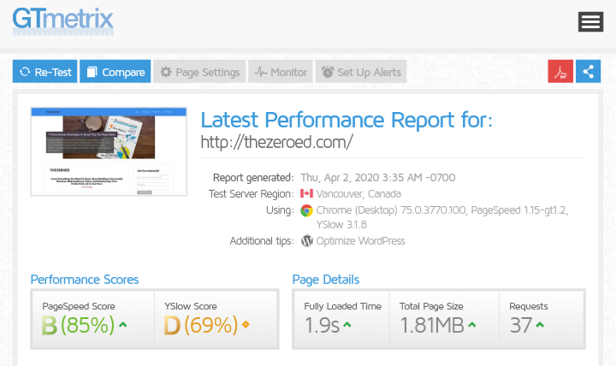Click the Requests 37 value
This screenshot has height=366, width=616.
[x=521, y=325]
